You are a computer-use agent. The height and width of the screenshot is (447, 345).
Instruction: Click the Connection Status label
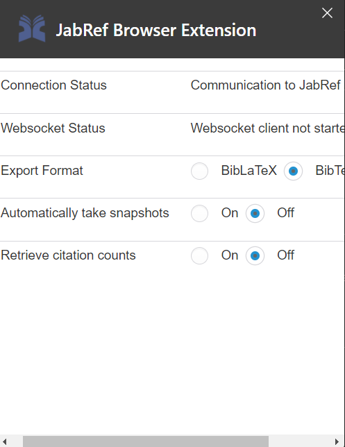tap(53, 85)
